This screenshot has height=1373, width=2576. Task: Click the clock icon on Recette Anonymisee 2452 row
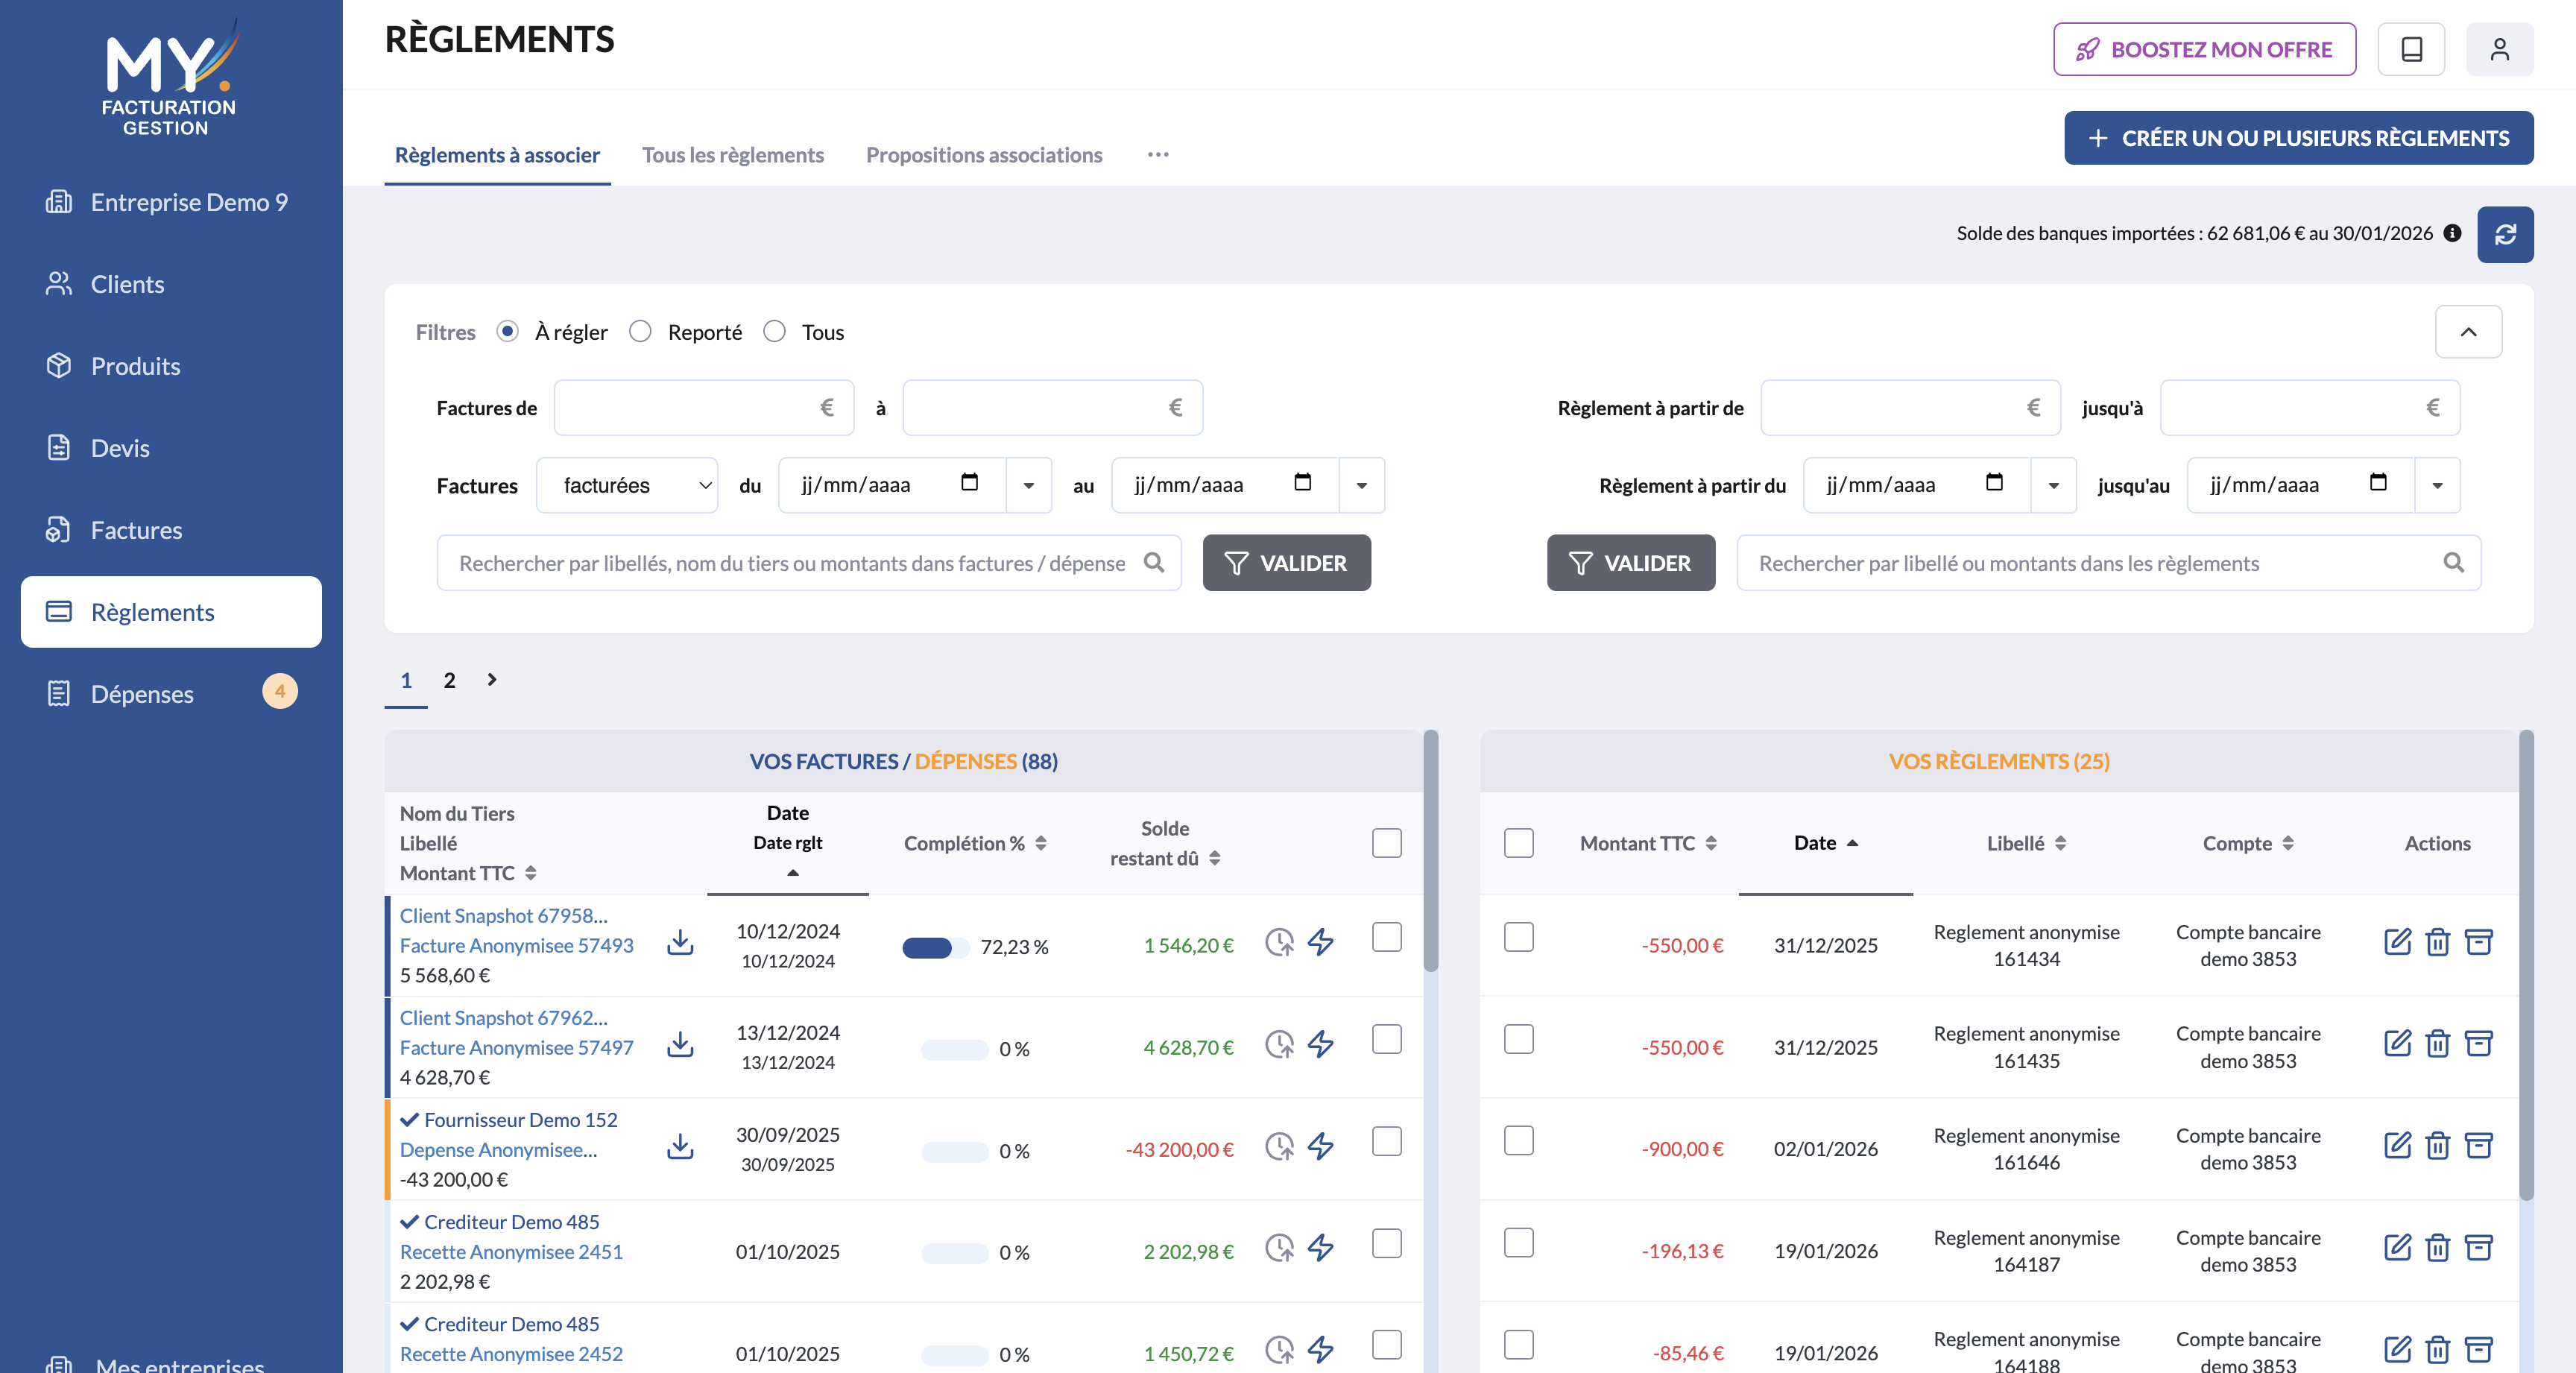(x=1279, y=1350)
